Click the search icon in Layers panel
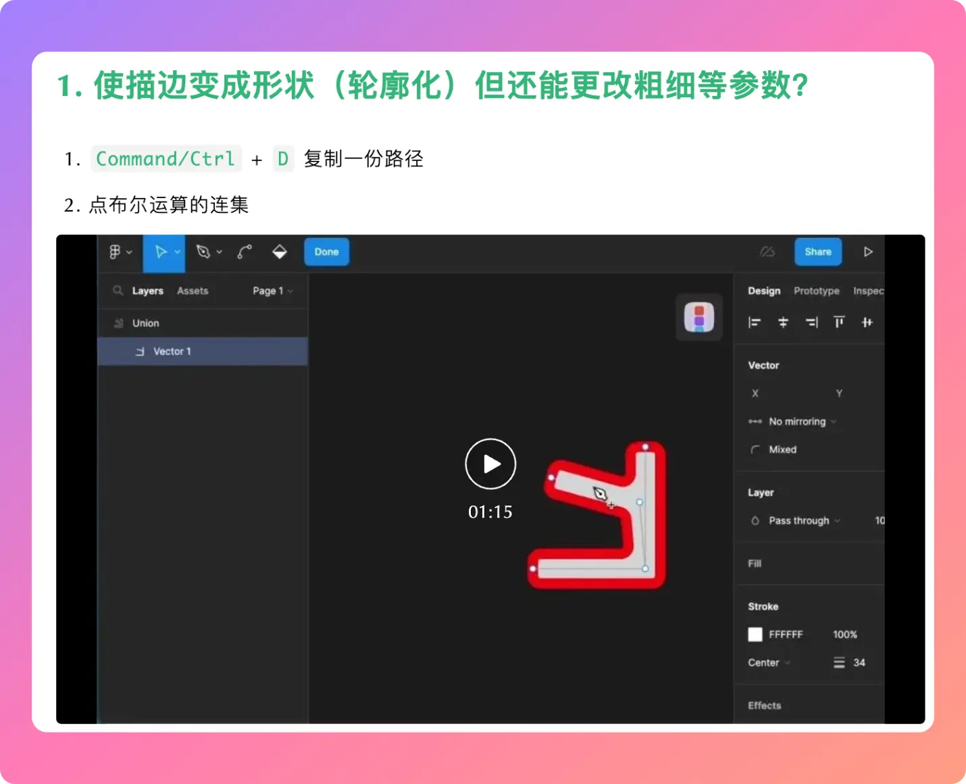Screen dimensions: 966x784 click(118, 291)
